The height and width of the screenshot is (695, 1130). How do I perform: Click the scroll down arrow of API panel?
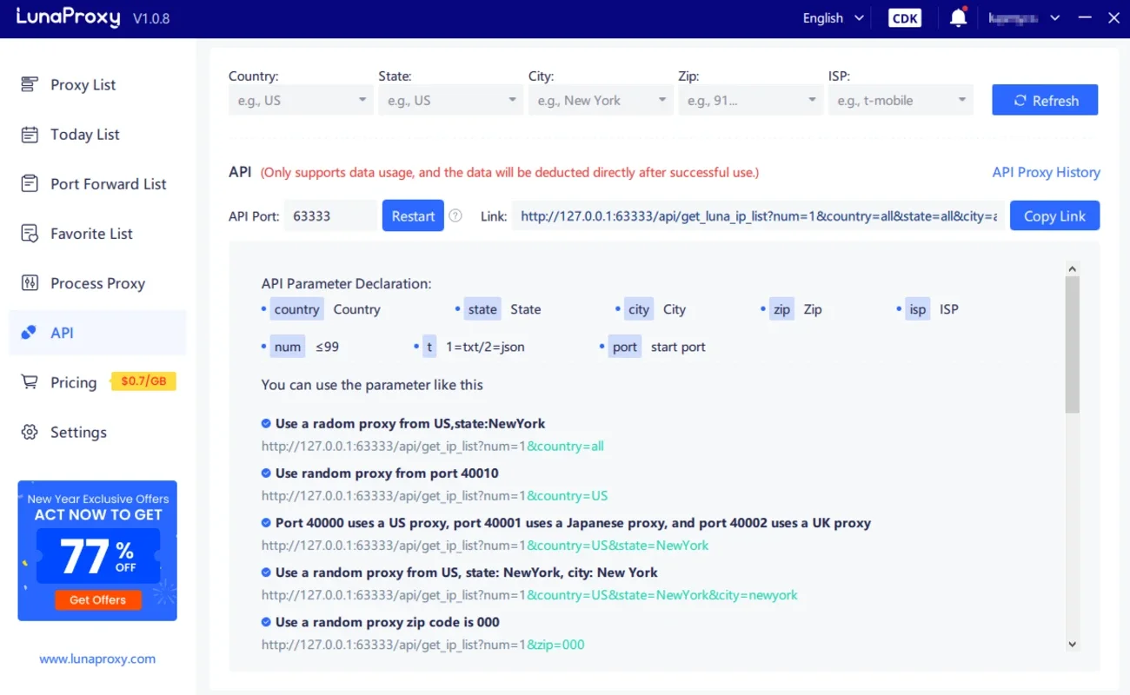click(x=1072, y=644)
